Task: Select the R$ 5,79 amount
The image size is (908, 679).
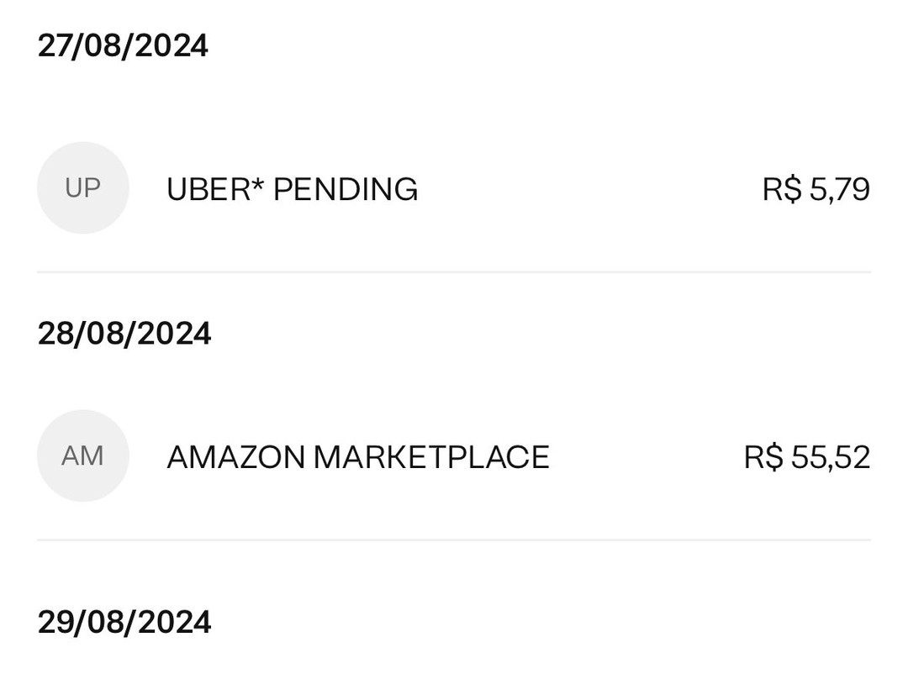Action: point(816,189)
